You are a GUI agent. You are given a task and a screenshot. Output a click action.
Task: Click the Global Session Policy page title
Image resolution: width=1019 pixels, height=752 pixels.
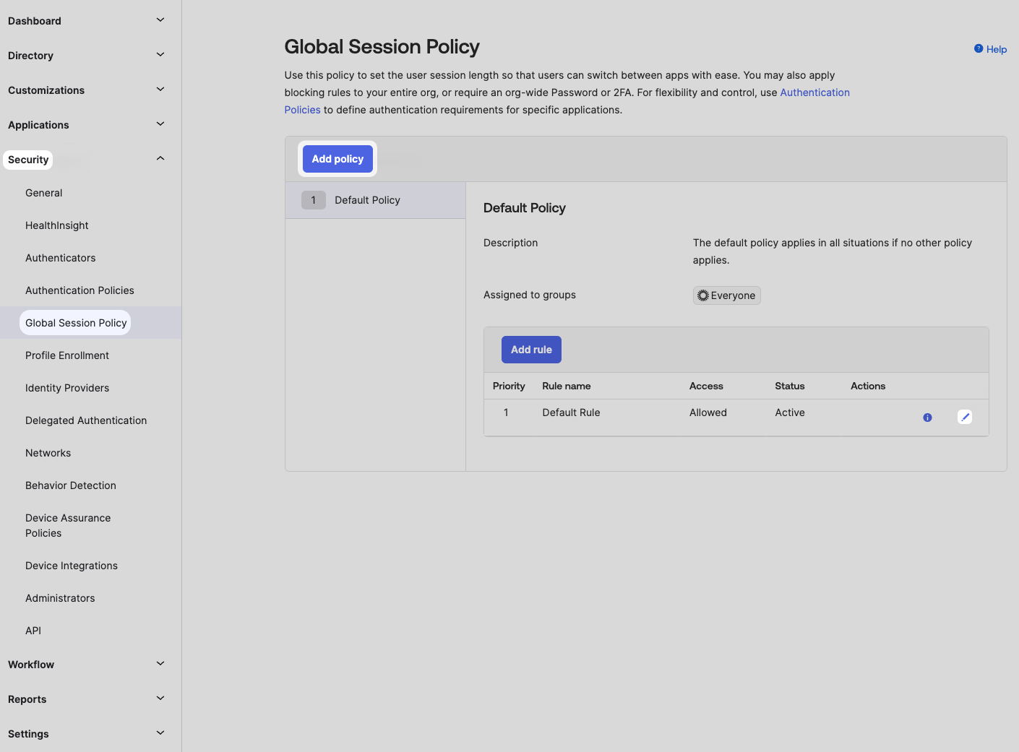(382, 47)
